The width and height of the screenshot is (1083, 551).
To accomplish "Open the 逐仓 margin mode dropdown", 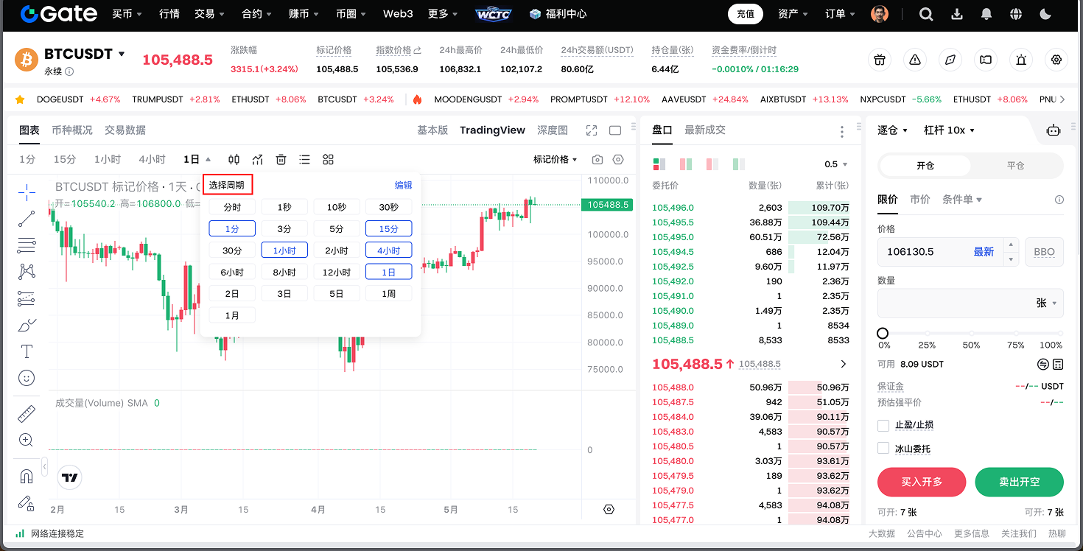I will tap(892, 130).
